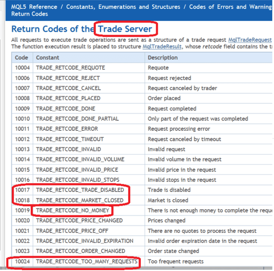Image resolution: width=274 pixels, height=271 pixels.
Task: Click the Return Codes of the Trade Server heading
Action: click(82, 29)
